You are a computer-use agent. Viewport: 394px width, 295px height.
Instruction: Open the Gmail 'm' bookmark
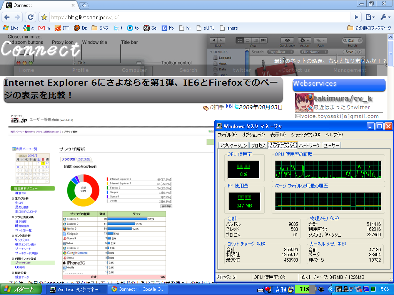pyautogui.click(x=44, y=28)
